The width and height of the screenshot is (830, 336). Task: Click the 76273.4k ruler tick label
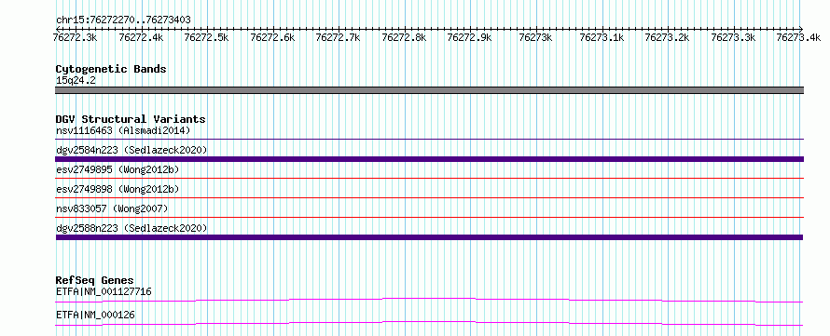click(x=798, y=37)
